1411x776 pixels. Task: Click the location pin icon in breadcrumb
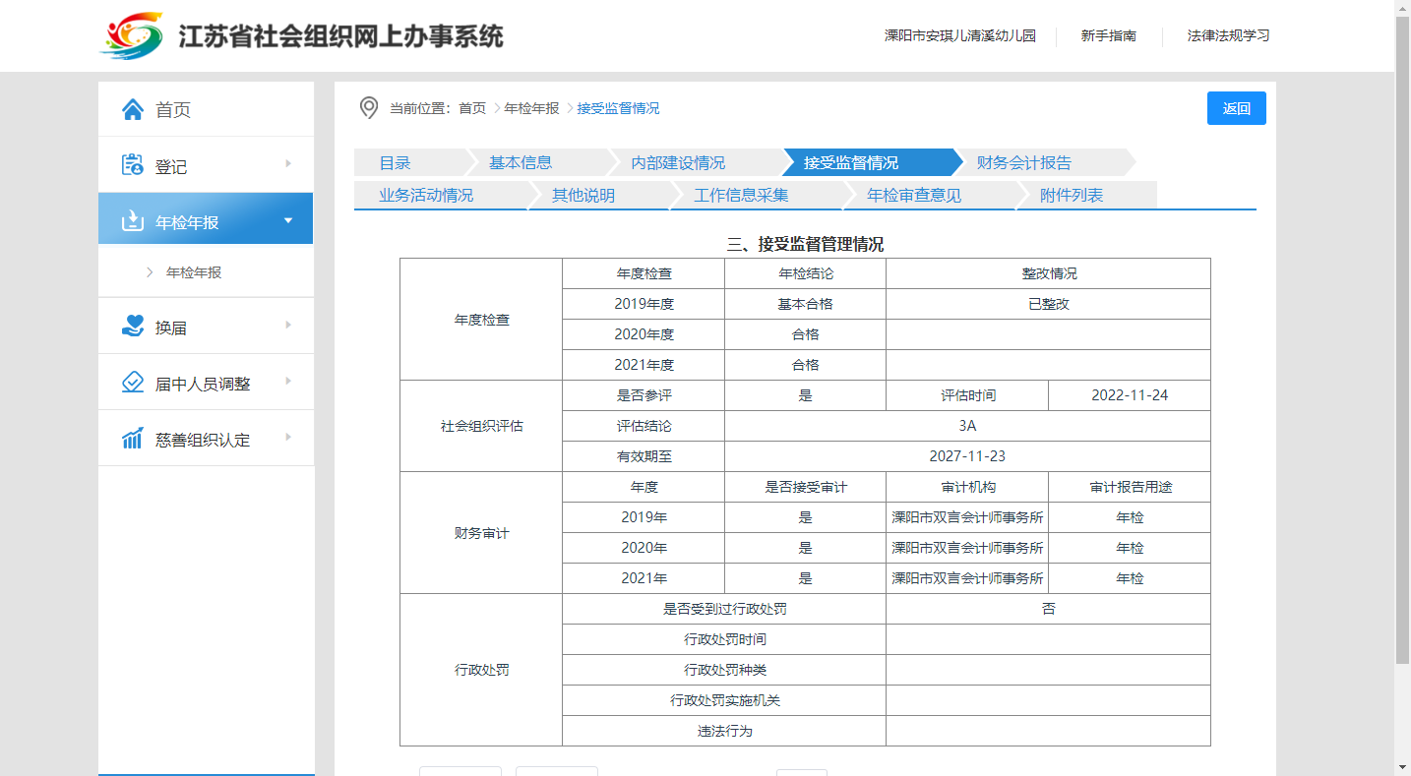369,108
